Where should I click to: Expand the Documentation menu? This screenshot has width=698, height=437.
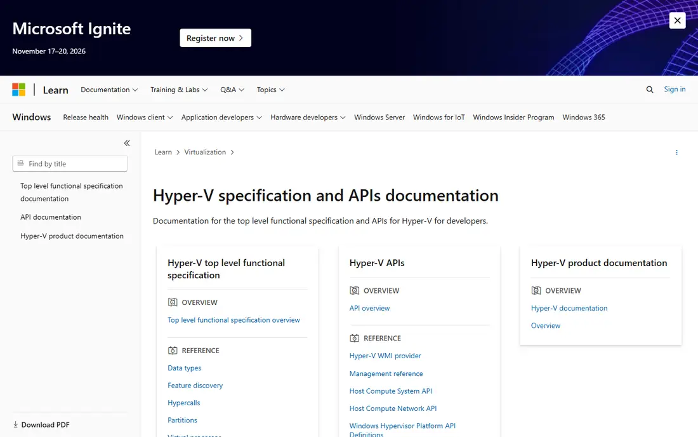coord(109,90)
